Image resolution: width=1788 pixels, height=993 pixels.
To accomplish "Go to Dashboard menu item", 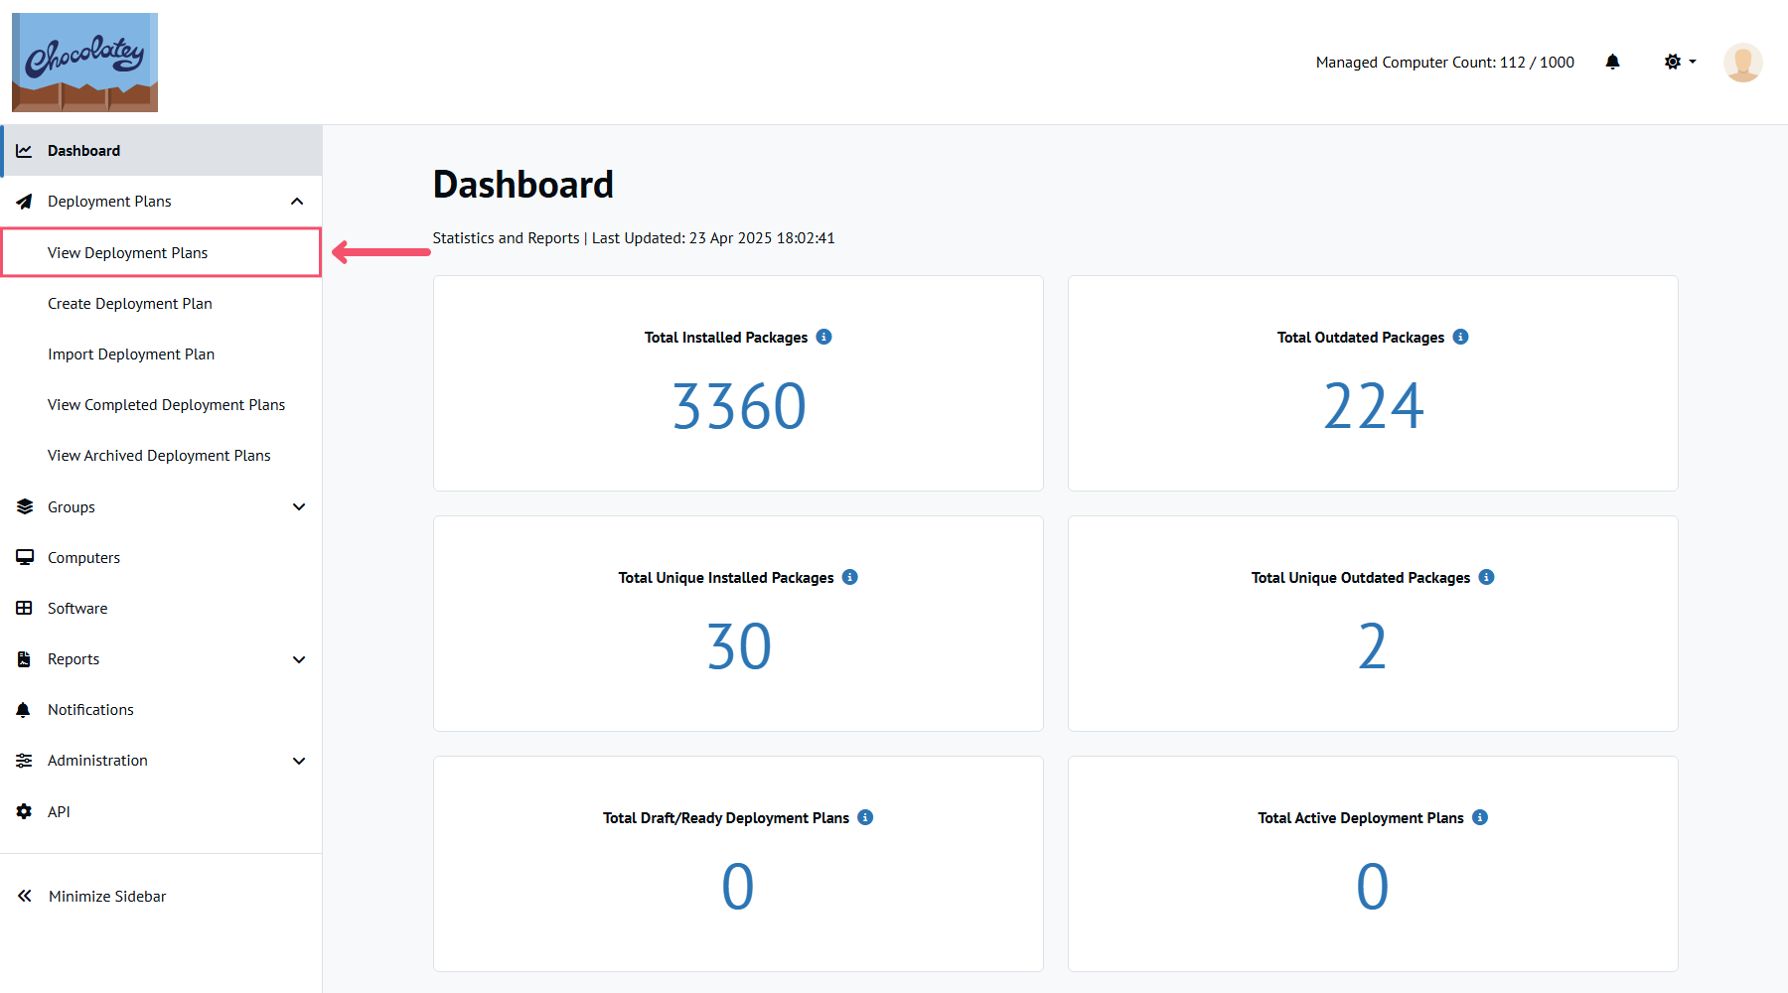I will click(x=161, y=151).
